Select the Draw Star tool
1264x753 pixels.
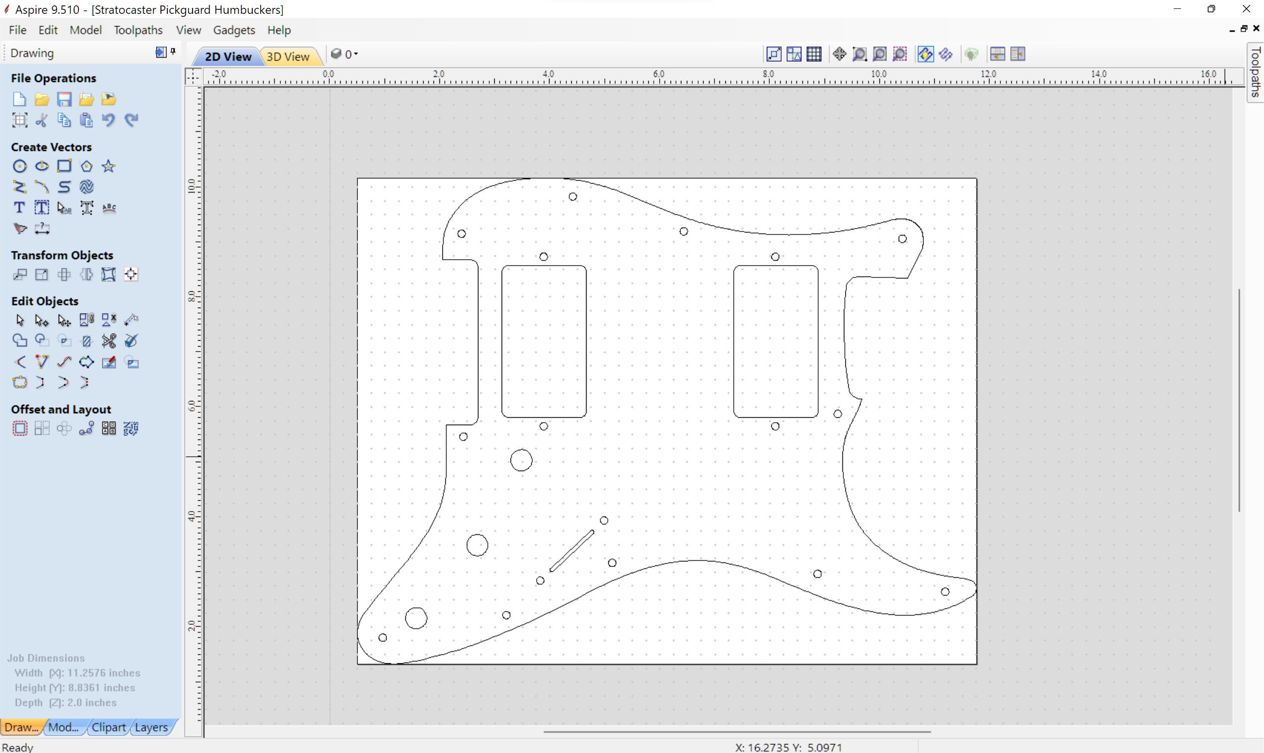pos(108,165)
